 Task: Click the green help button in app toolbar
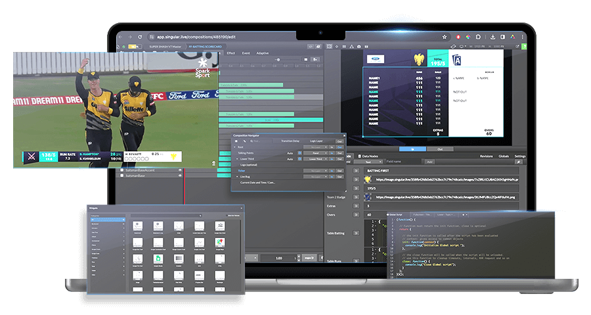point(525,47)
